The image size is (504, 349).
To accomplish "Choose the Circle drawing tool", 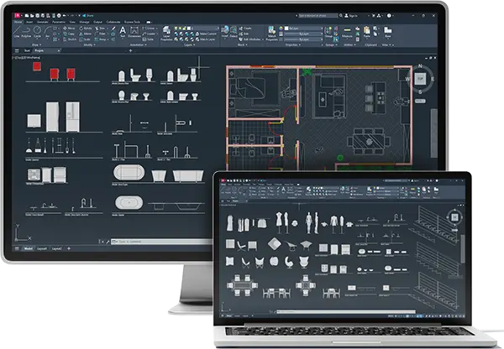I will coord(37,32).
